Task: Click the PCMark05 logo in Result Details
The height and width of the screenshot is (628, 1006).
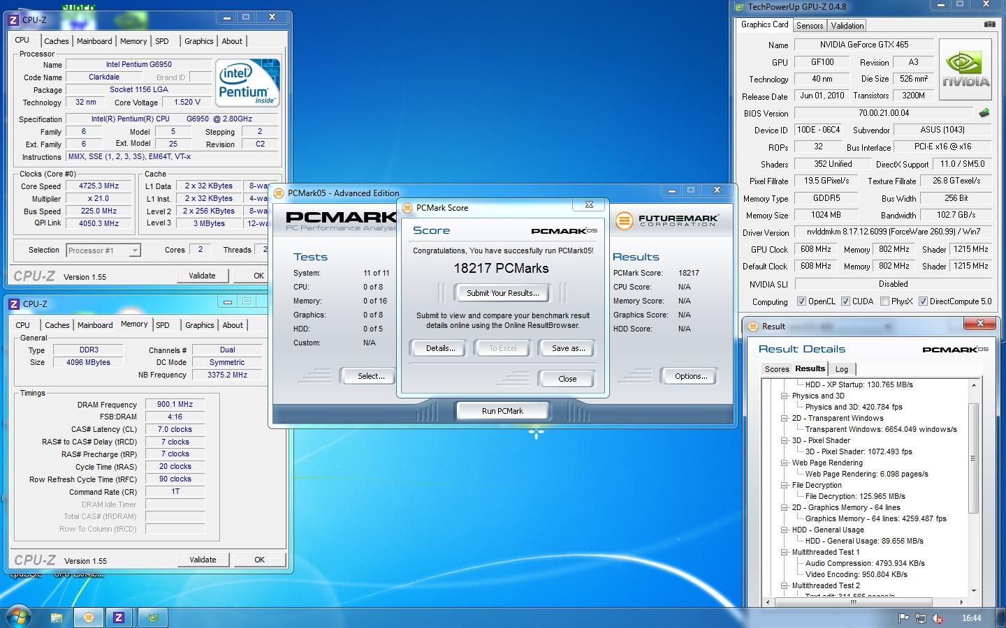Action: 955,349
